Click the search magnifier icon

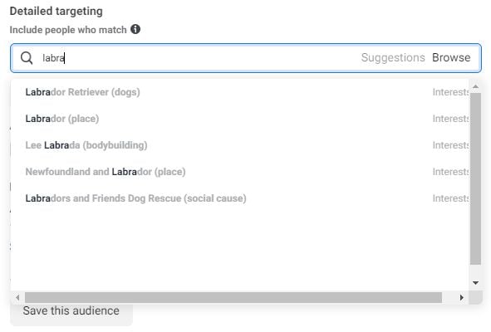pos(27,58)
